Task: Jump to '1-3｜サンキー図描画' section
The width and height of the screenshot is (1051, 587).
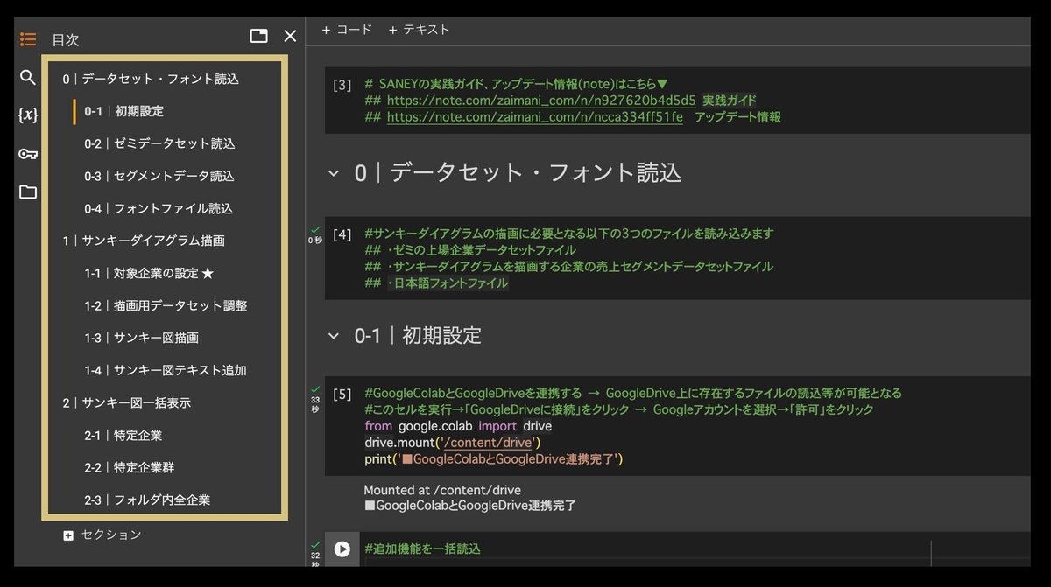Action: tap(141, 338)
